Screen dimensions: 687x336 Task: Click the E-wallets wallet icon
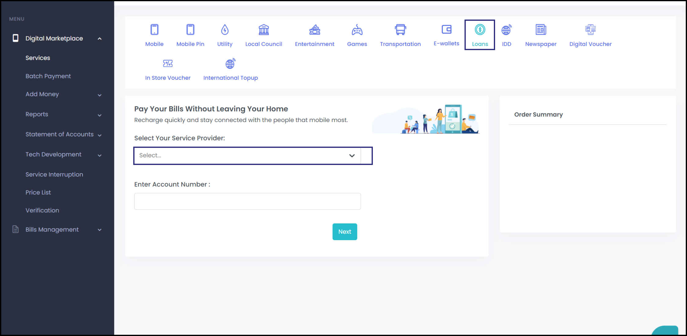tap(446, 30)
